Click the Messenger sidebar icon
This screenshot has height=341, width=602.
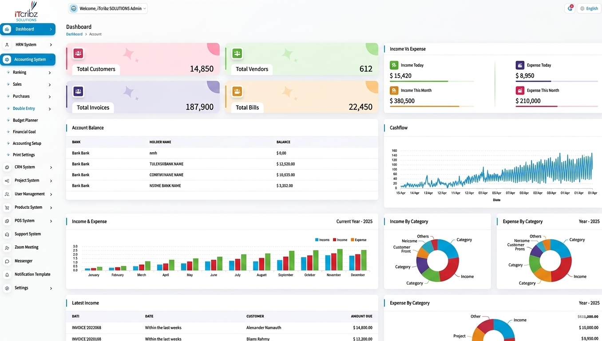coord(7,262)
